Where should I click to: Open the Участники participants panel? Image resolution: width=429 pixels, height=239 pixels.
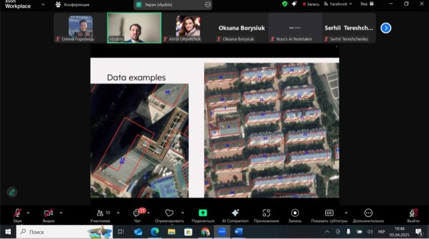(100, 213)
